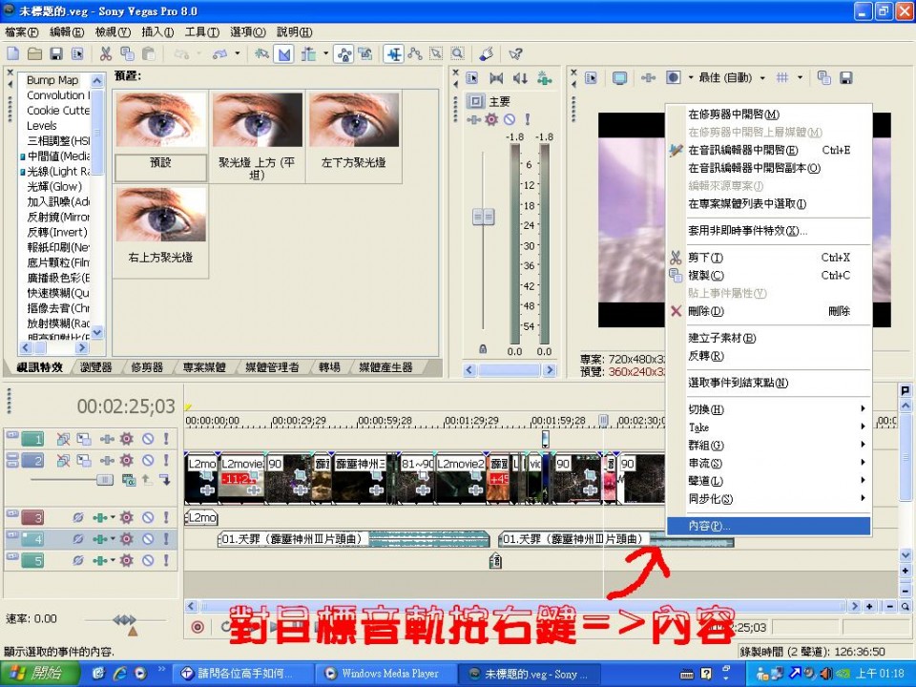Open the 檔案 menu
The width and height of the screenshot is (916, 687).
click(22, 32)
